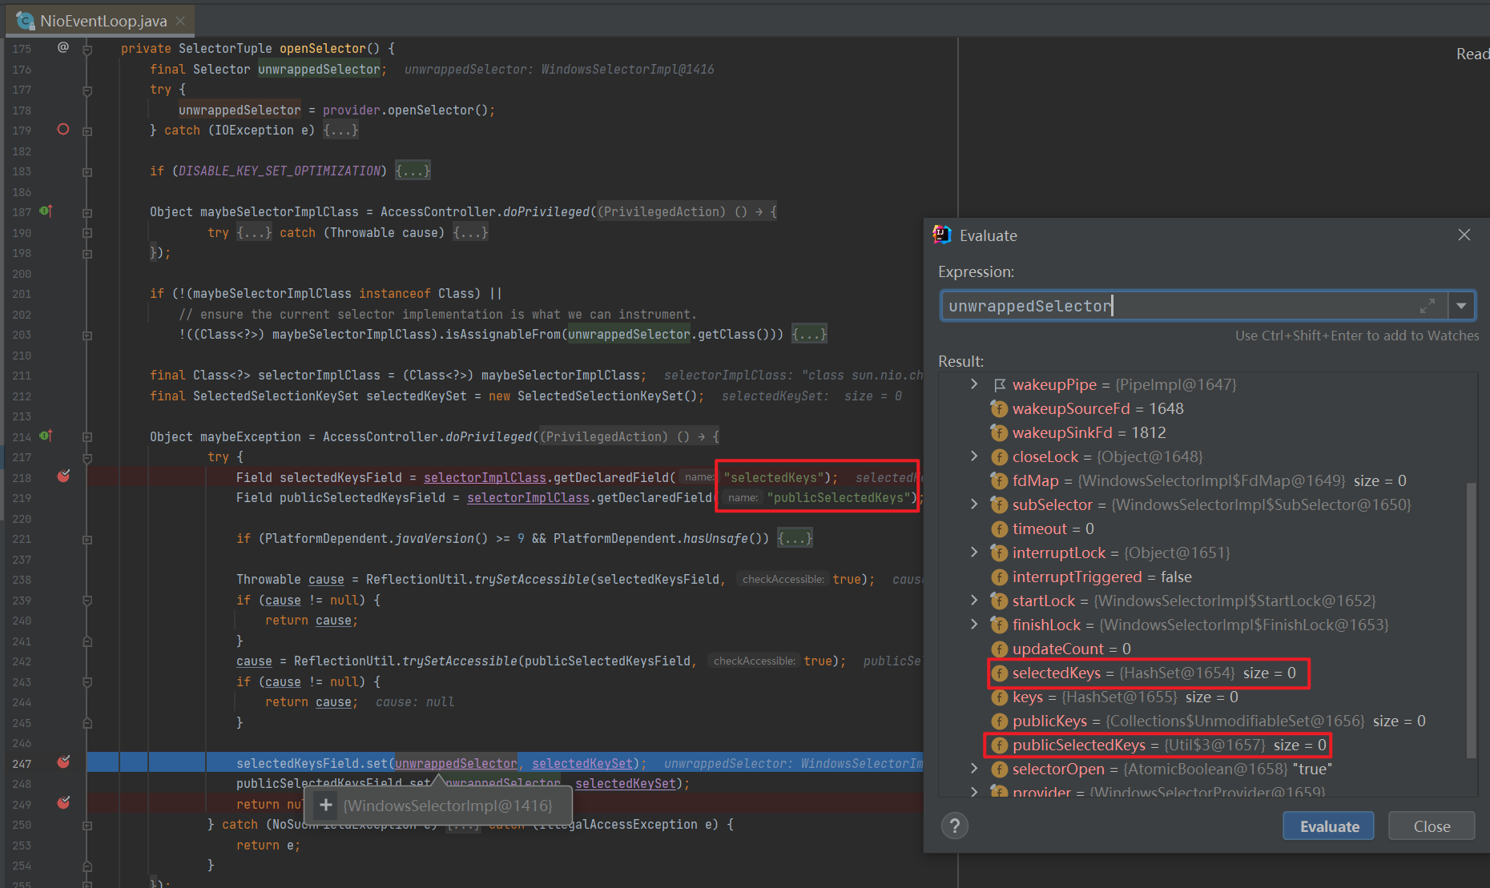The image size is (1490, 888).
Task: Toggle the breakpoint on line 179
Action: [63, 130]
